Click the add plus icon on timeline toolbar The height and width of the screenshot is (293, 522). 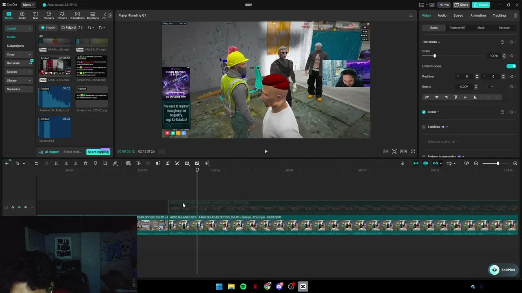[x=7, y=163]
